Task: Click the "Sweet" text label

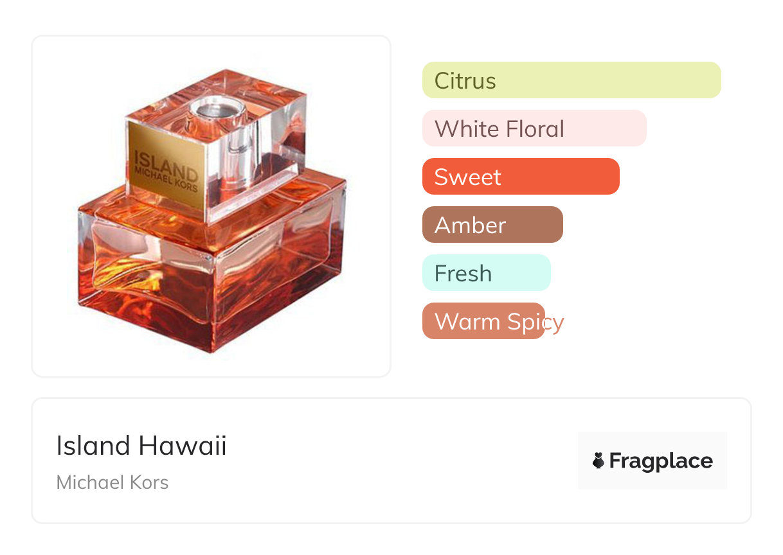Action: (467, 177)
